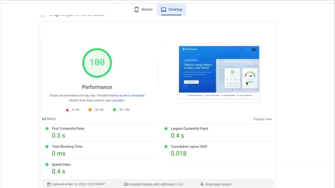Click the 0 ms blocking time value
This screenshot has width=335, height=188.
[x=59, y=154]
